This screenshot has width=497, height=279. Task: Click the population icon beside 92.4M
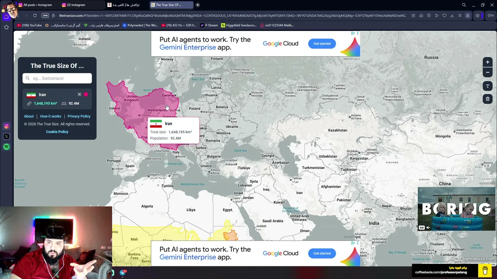64,103
